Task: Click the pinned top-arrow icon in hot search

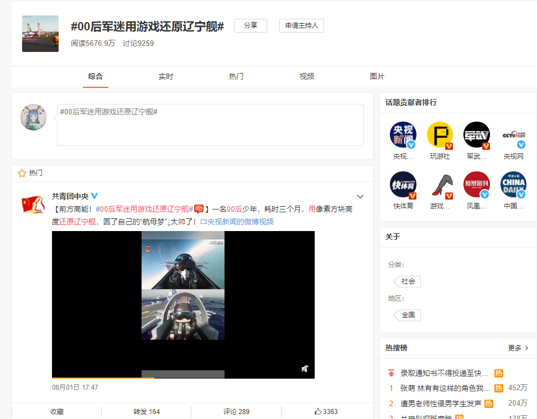Action: [x=391, y=373]
